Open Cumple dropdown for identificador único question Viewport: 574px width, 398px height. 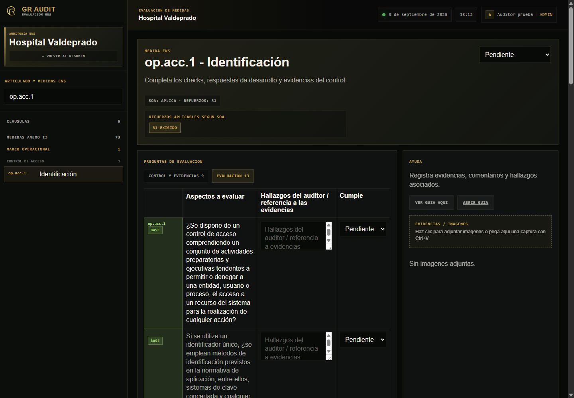coord(363,340)
